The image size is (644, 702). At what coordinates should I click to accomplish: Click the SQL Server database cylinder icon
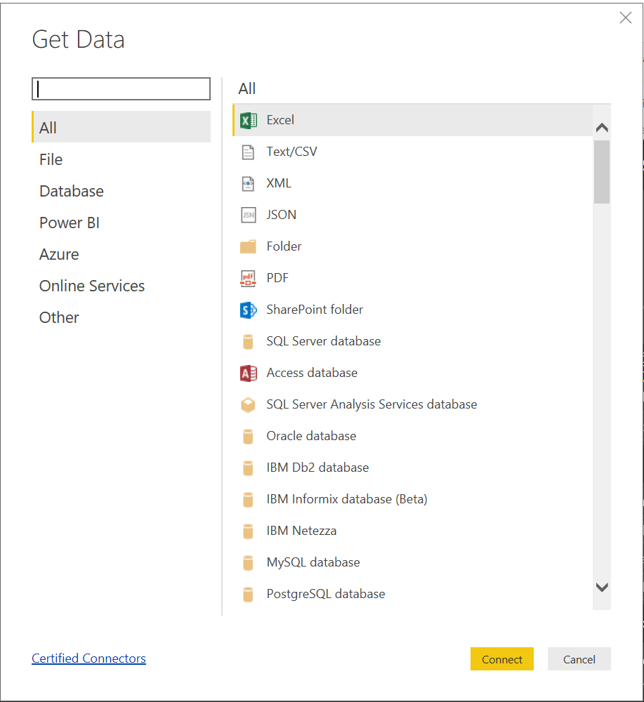click(x=248, y=342)
